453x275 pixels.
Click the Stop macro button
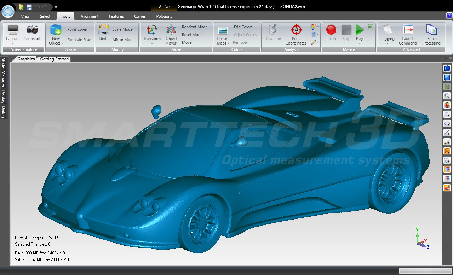click(x=346, y=33)
